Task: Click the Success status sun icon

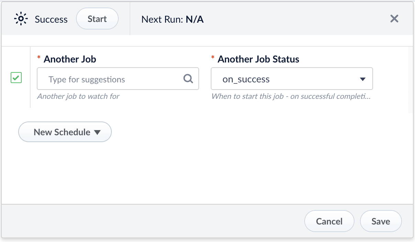Action: 21,19
